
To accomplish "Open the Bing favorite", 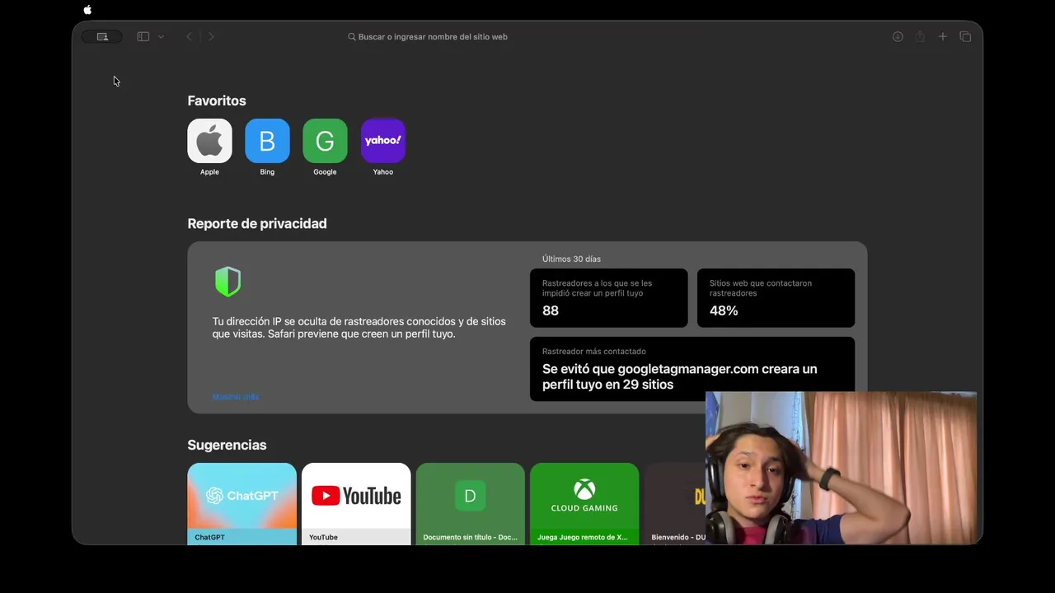I will tap(267, 141).
